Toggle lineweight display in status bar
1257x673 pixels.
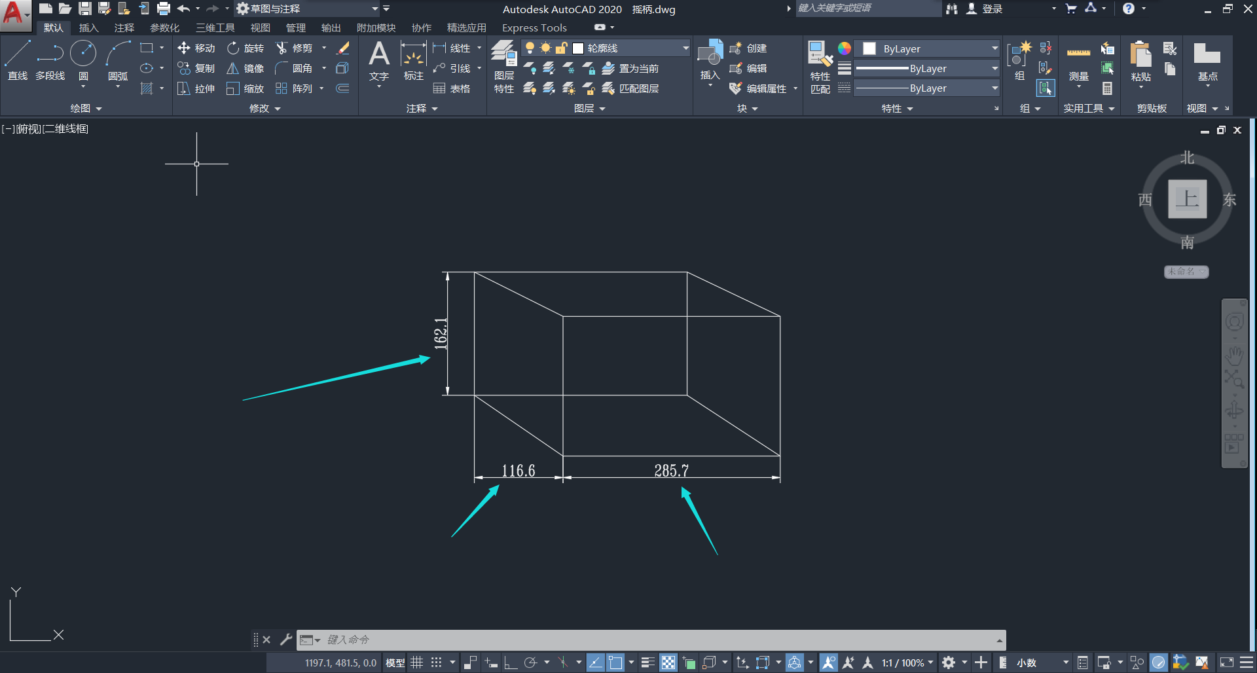tap(648, 663)
